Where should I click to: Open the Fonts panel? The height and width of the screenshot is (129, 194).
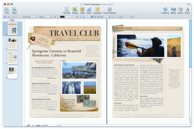187,10
